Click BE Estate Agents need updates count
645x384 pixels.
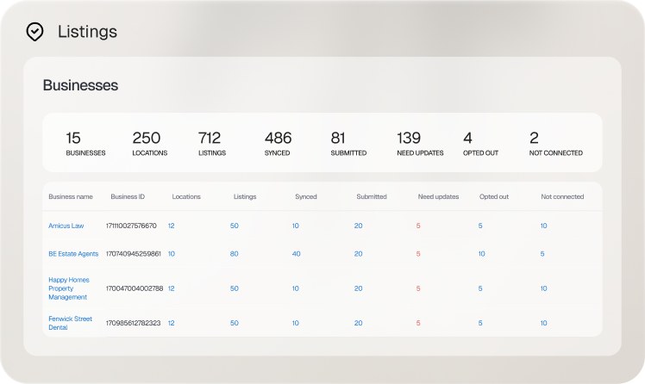coord(418,254)
